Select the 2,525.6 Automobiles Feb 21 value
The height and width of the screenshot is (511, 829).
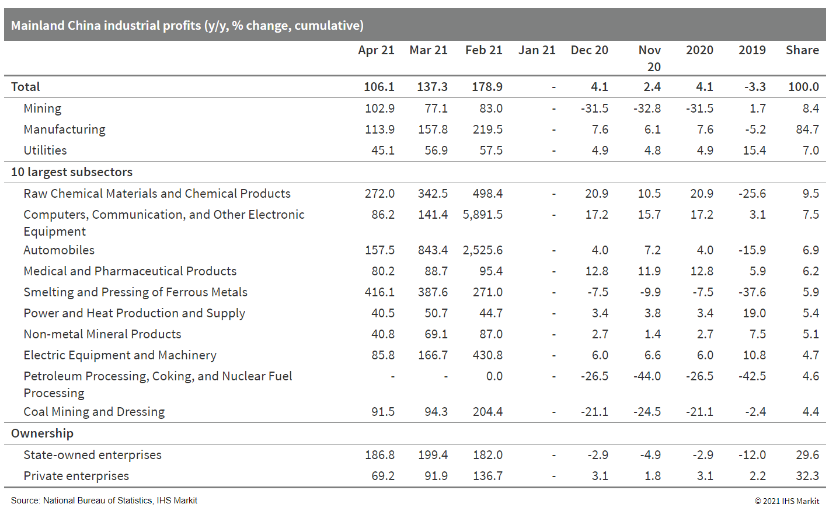point(482,250)
